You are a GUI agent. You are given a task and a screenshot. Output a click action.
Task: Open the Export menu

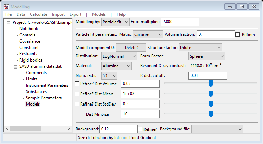(x=75, y=14)
